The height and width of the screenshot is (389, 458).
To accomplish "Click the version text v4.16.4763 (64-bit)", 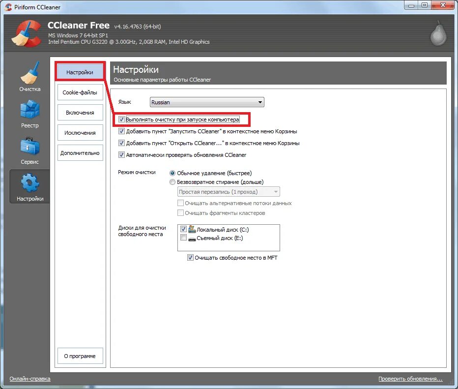I will tap(138, 27).
